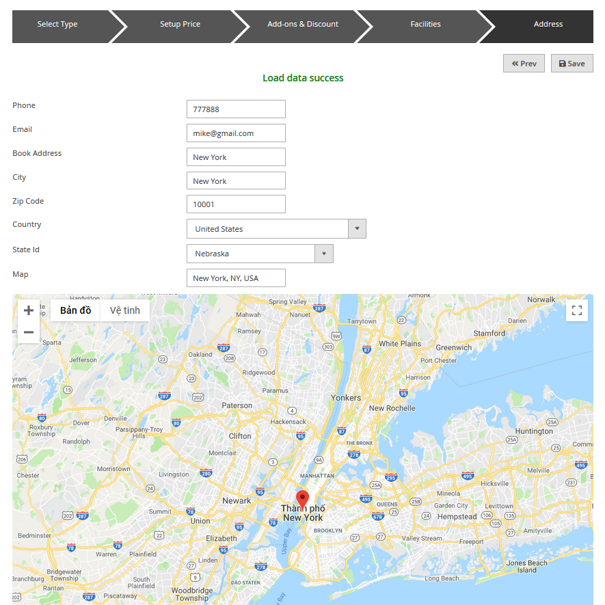Click the Email text field
The image size is (605, 605).
236,133
